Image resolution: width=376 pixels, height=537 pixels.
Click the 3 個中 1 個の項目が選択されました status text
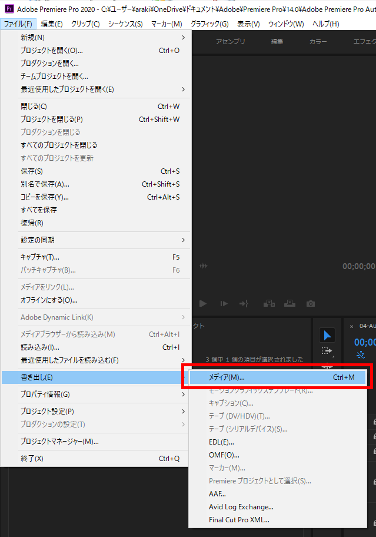tap(254, 359)
